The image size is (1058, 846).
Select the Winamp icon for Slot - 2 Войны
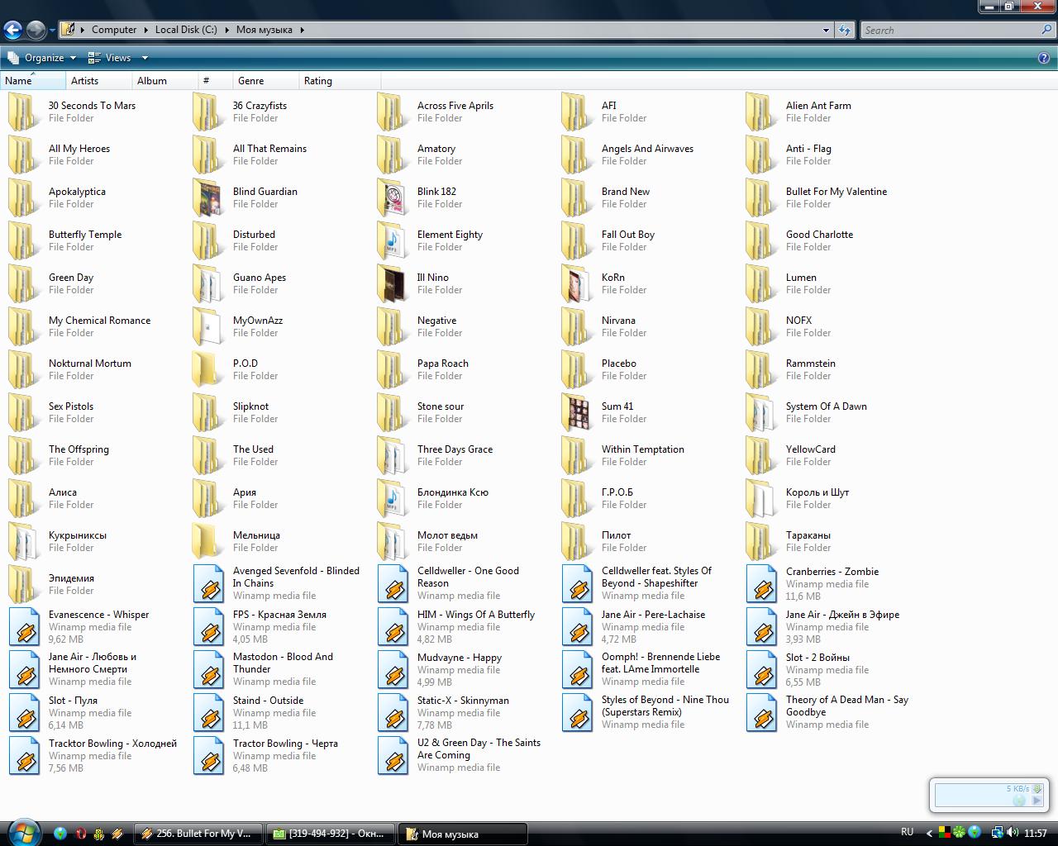click(761, 669)
